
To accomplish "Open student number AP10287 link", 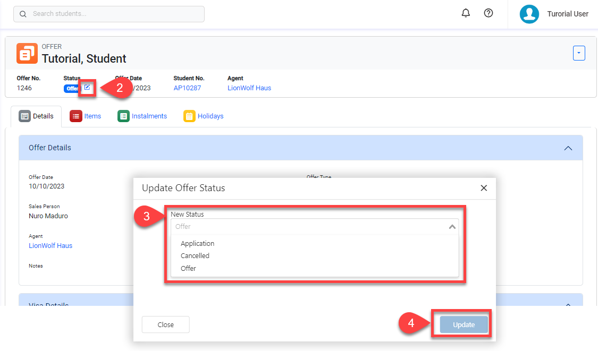I will click(187, 88).
